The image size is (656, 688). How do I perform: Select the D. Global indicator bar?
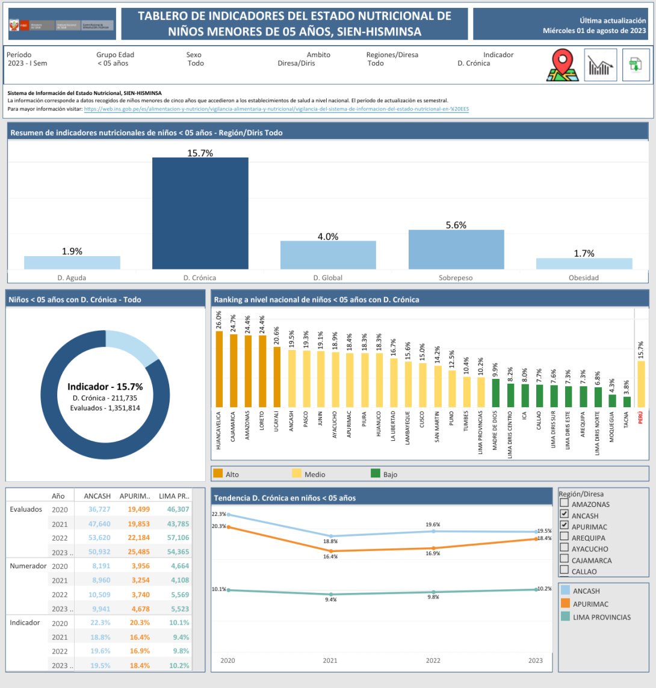point(328,255)
